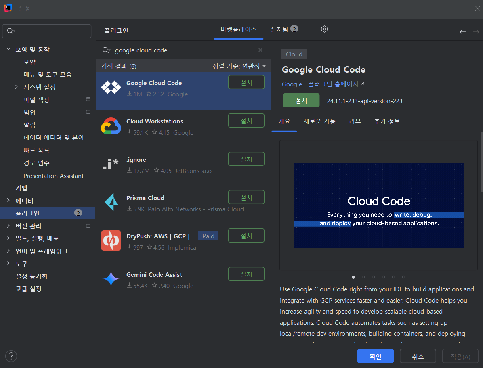The height and width of the screenshot is (368, 483).
Task: Show the second screenshot via carousel dot
Action: point(363,277)
